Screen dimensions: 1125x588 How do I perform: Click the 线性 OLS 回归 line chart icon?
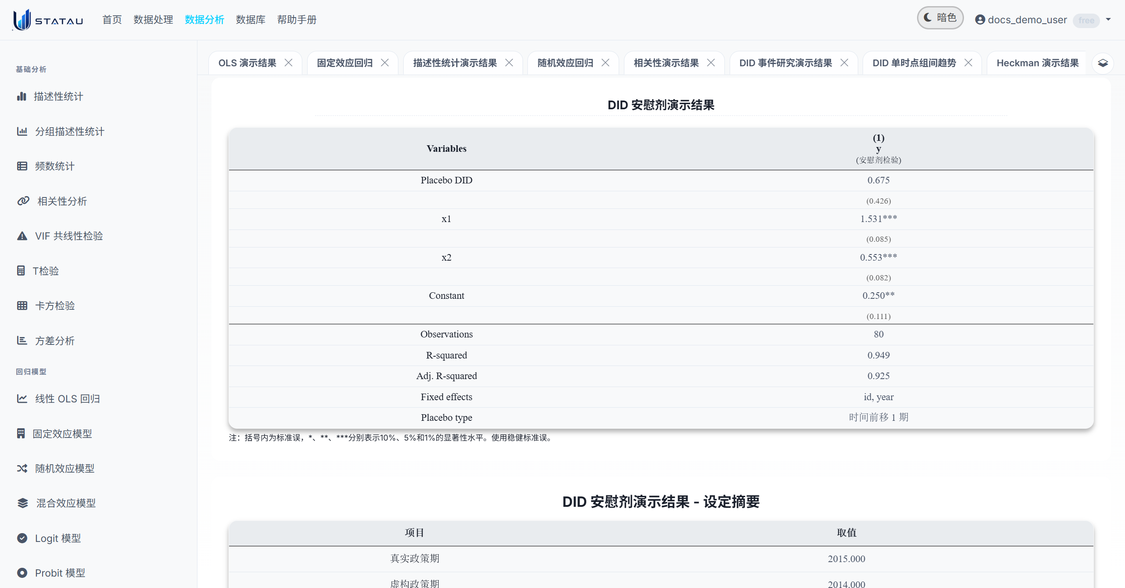(22, 398)
